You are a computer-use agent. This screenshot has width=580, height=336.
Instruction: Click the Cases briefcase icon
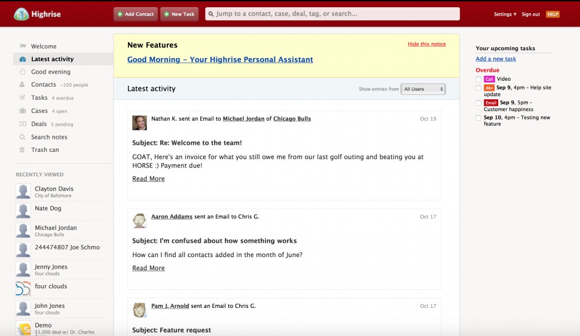tap(23, 111)
